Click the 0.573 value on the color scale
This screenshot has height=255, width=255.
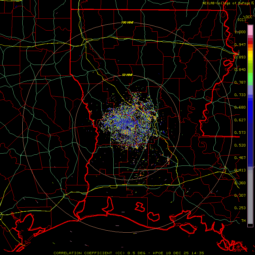click(240, 133)
